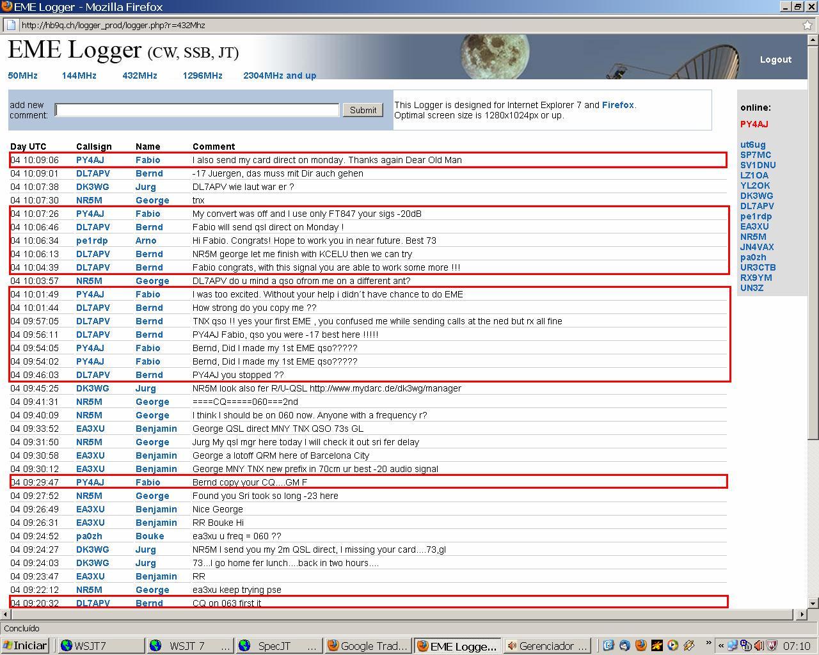Select online user pa0zh in sidebar
Viewport: 819px width, 655px height.
coord(753,257)
